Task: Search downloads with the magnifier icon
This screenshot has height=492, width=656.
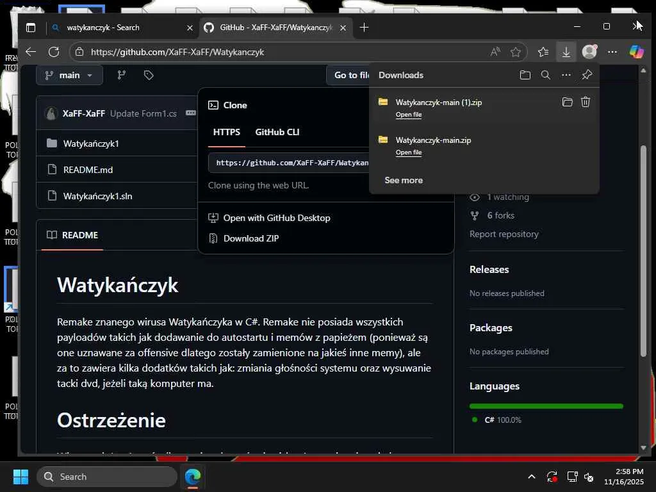Action: 546,75
